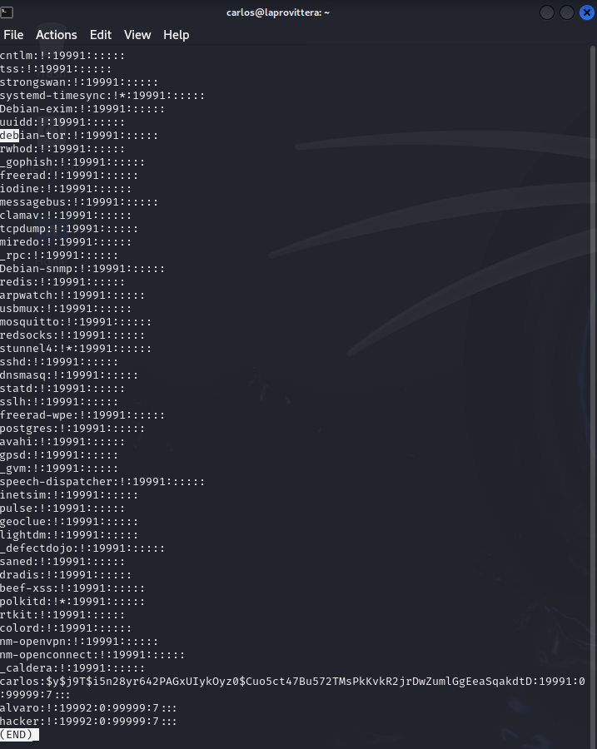Click the carlos password hash line
This screenshot has height=749, width=597.
pyautogui.click(x=292, y=688)
